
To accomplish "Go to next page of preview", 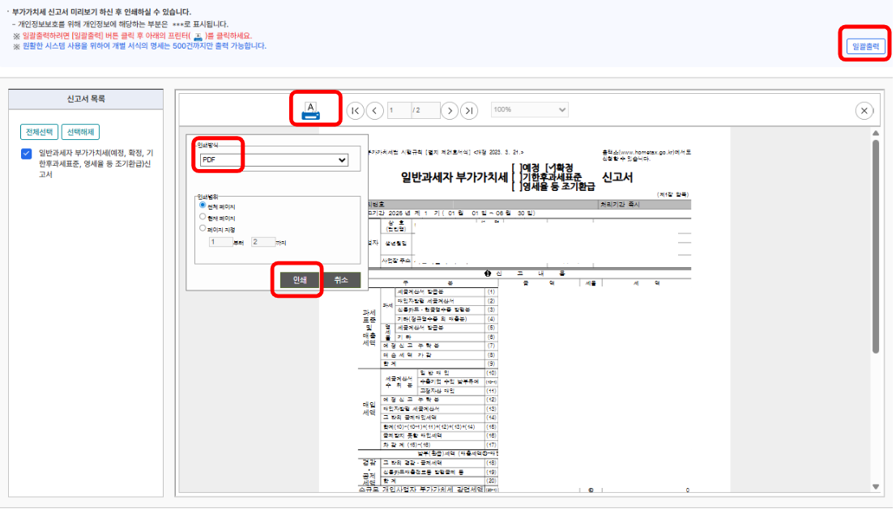I will 450,110.
